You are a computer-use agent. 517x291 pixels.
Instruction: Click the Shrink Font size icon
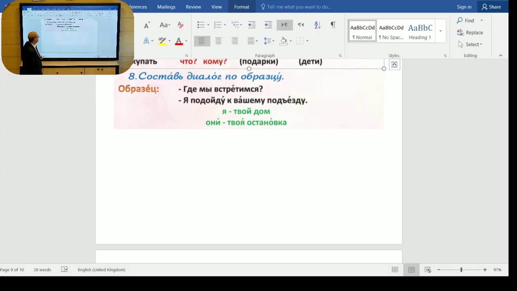click(x=147, y=25)
